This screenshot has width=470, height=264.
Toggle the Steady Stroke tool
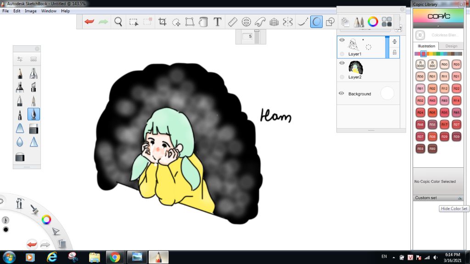(x=302, y=22)
